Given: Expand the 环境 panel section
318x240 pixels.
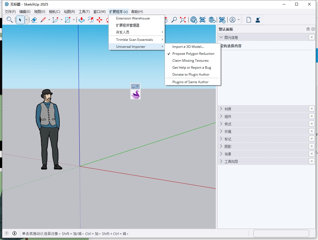Looking at the screenshot, I should tap(221, 131).
